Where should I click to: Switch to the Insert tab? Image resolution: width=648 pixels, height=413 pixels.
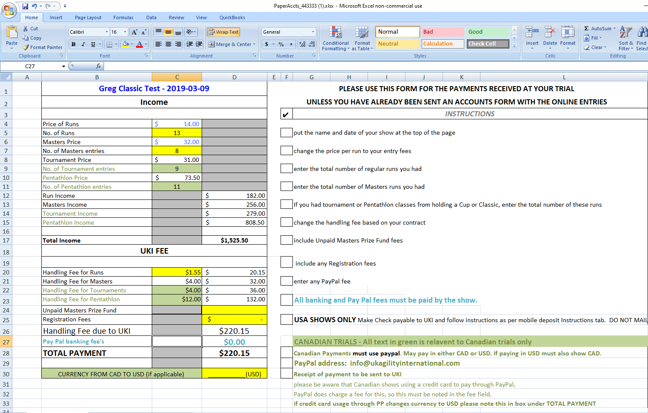[x=56, y=17]
